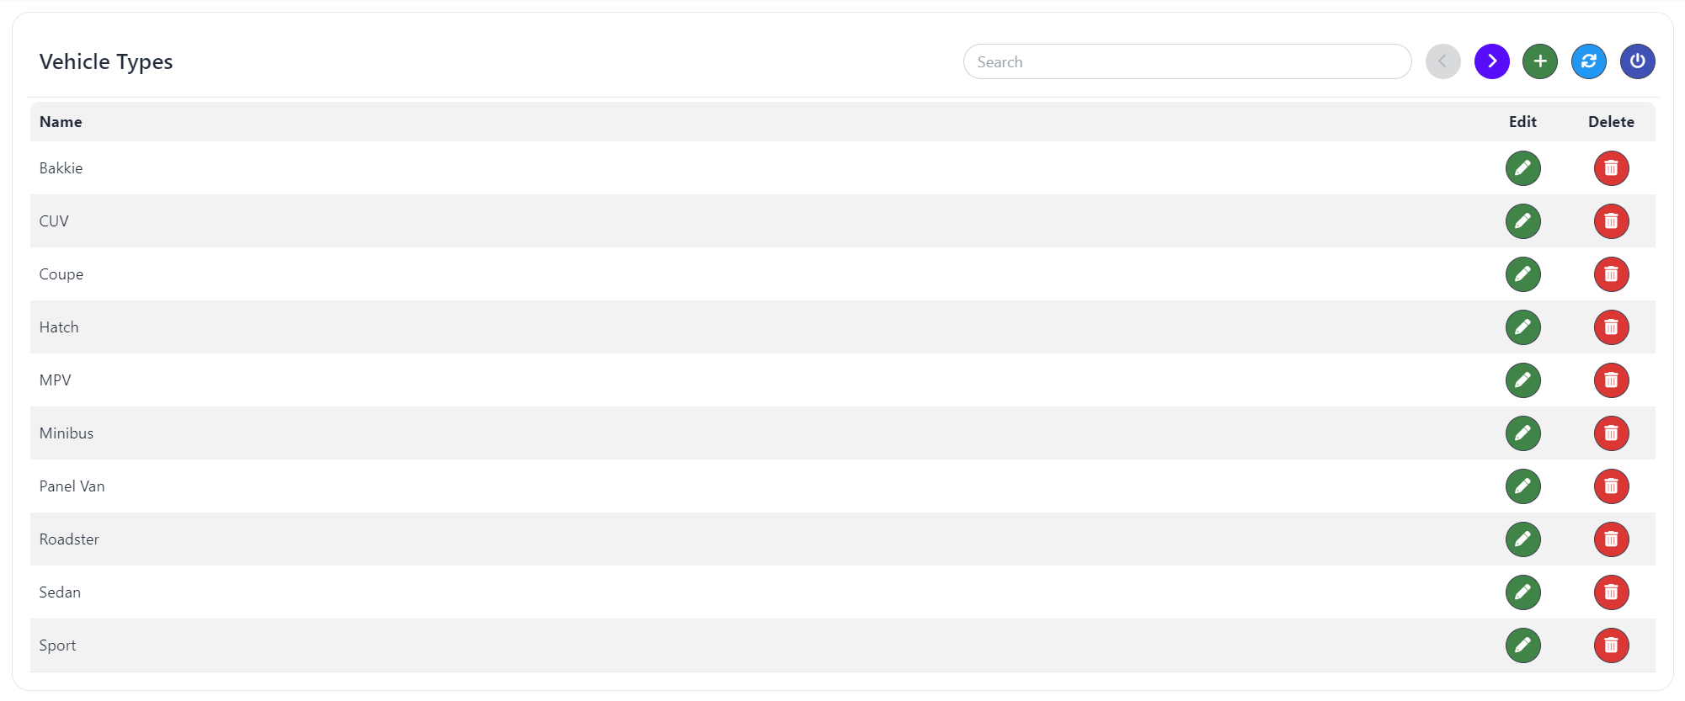Viewport: 1685px width, 701px height.
Task: Select the Minibus row name
Action: tap(67, 433)
